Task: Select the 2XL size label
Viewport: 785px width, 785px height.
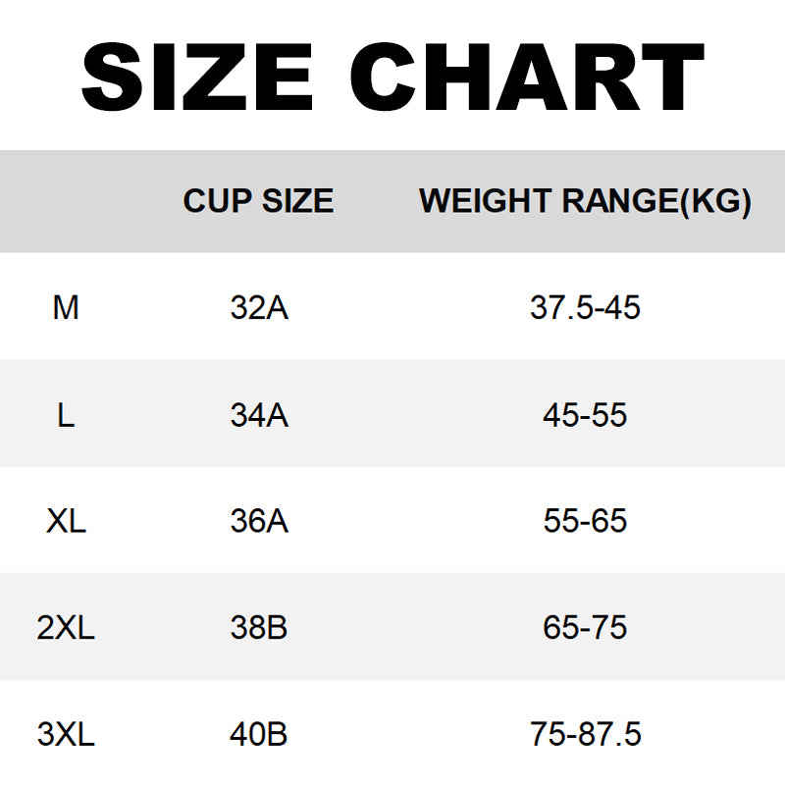Action: coord(66,628)
